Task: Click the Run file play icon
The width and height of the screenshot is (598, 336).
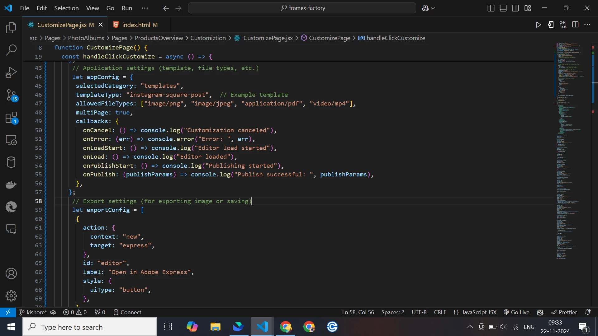Action: [538, 25]
